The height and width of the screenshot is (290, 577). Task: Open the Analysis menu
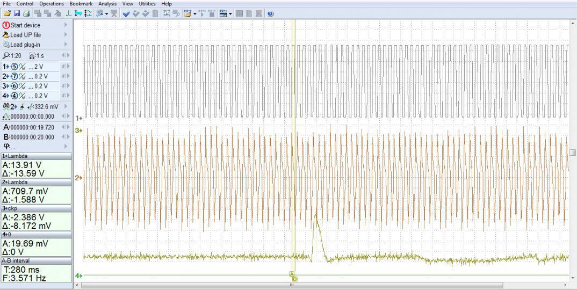coord(107,4)
